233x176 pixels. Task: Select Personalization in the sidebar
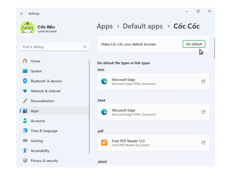point(54,101)
